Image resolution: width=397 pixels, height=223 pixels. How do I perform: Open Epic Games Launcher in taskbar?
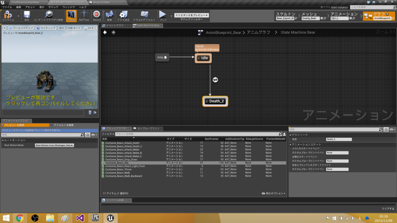(95, 218)
